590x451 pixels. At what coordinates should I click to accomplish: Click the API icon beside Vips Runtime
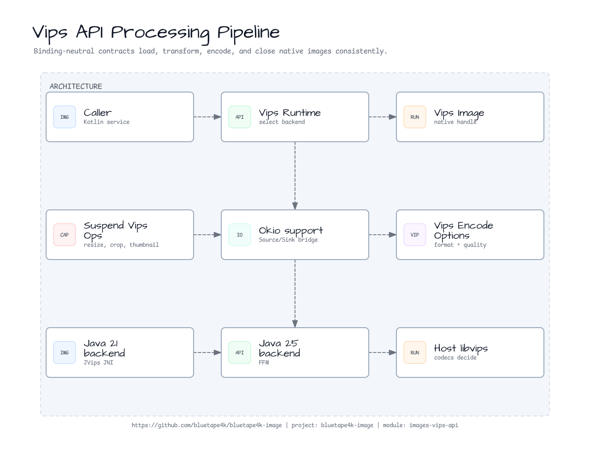240,117
